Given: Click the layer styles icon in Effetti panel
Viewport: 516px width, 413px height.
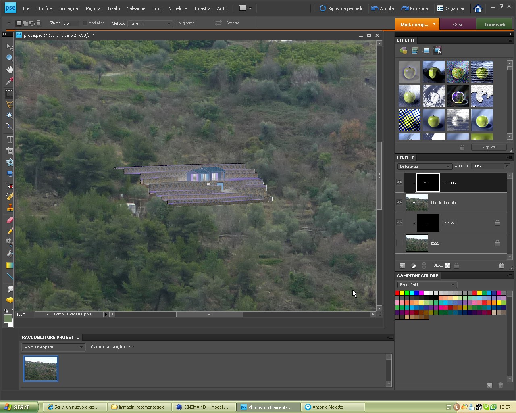Looking at the screenshot, I should click(x=415, y=51).
